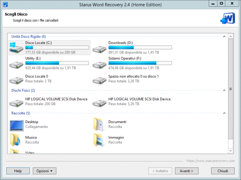Image resolution: width=241 pixels, height=180 pixels.
Task: Collapse the Raccolte group
Action: click(224, 113)
